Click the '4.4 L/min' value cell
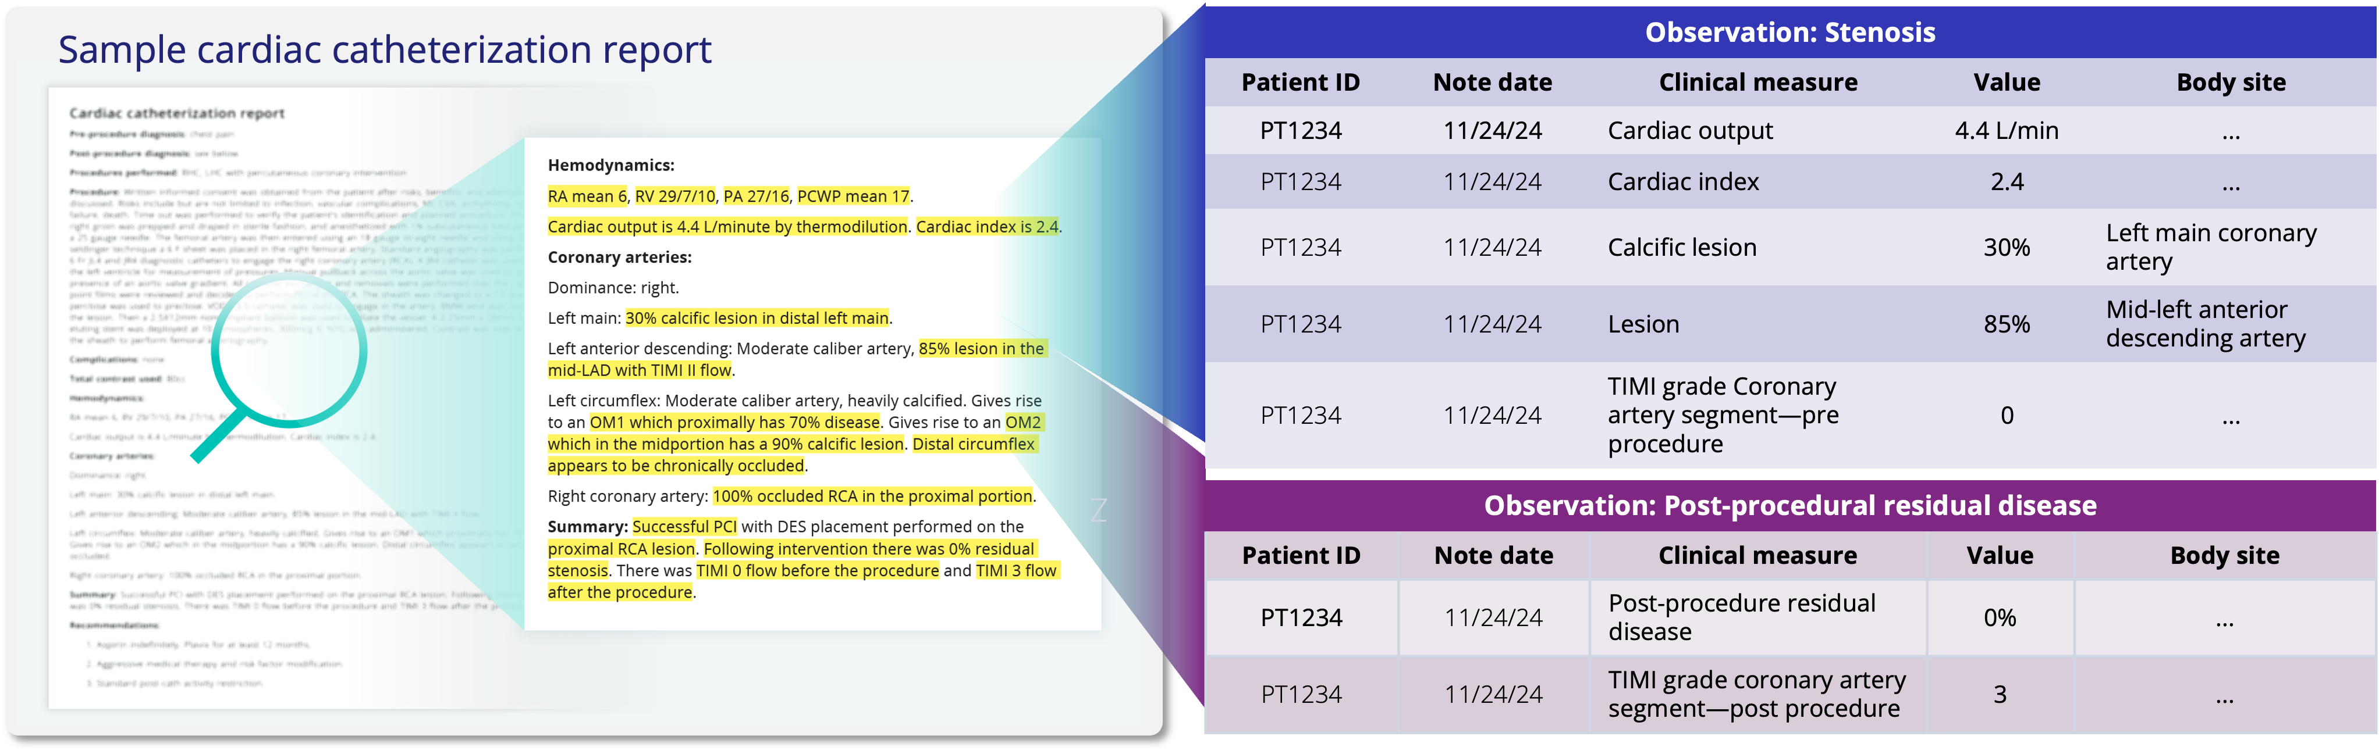Screen dimensions: 2379x754 coord(2007,131)
